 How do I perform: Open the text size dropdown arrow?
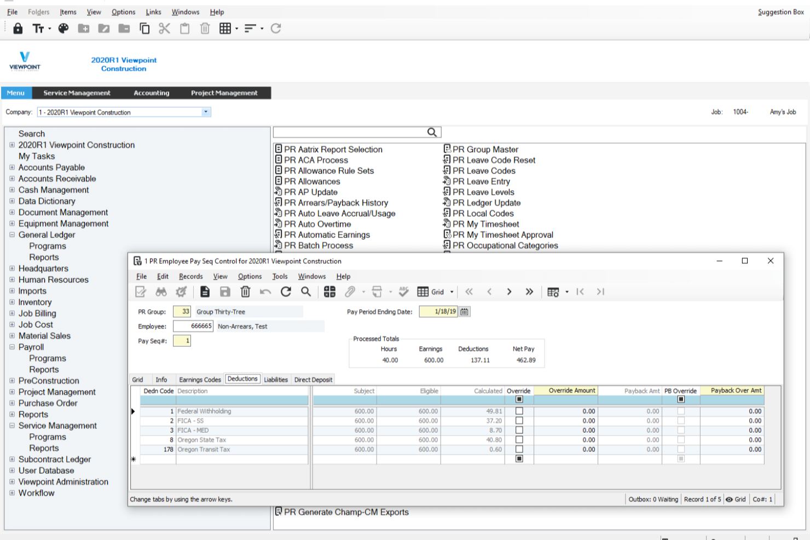click(50, 28)
